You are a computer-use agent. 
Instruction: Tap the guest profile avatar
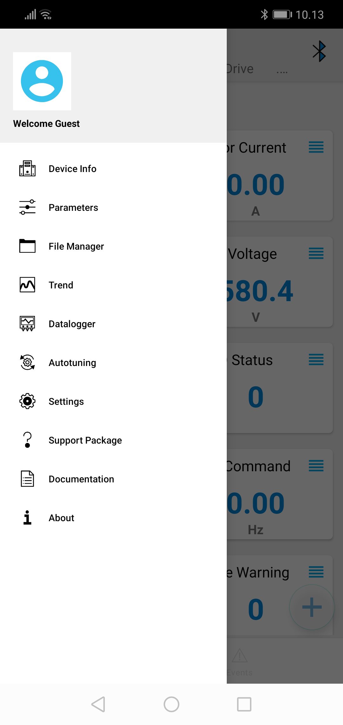tap(42, 81)
